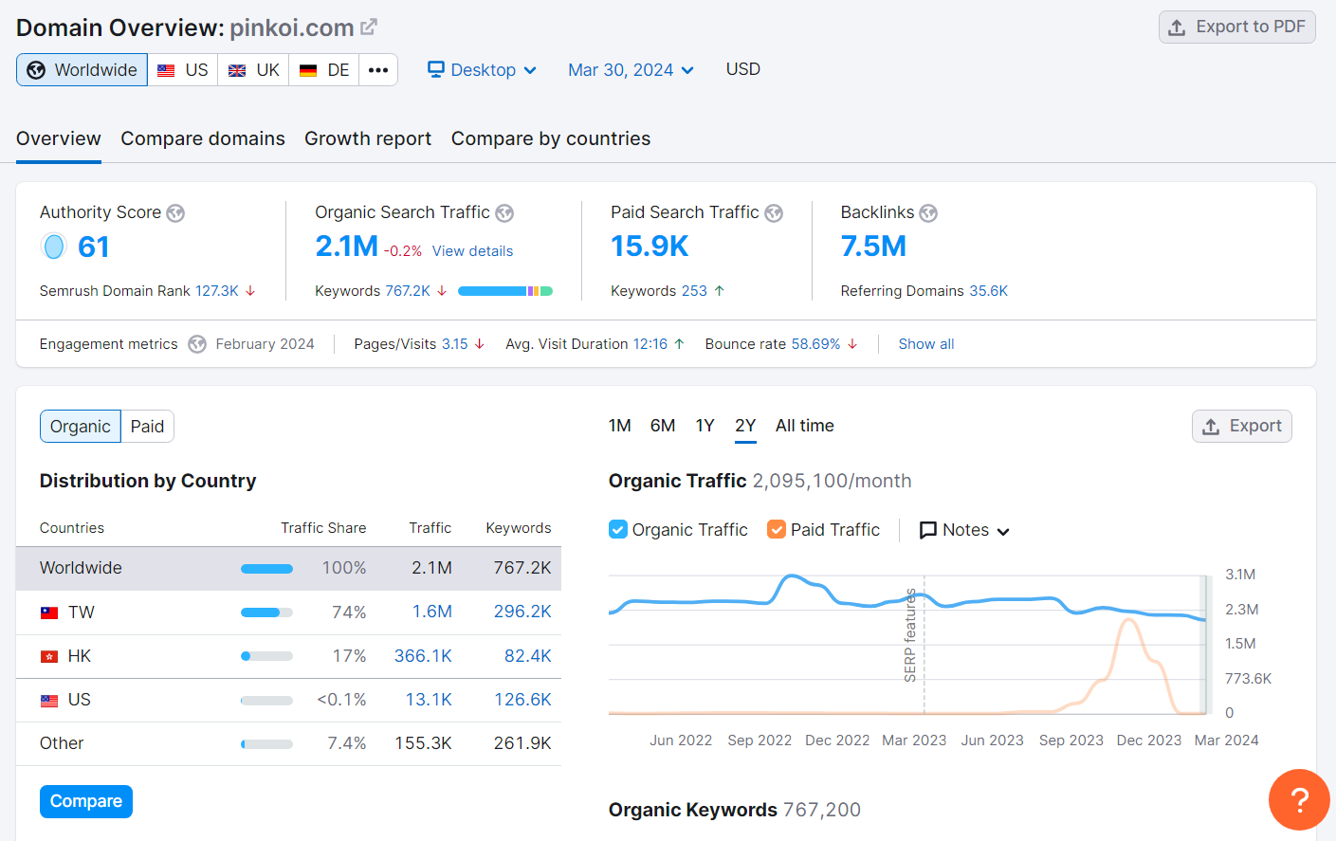Click the Paid Search Traffic info icon
This screenshot has height=841, width=1336.
(775, 212)
